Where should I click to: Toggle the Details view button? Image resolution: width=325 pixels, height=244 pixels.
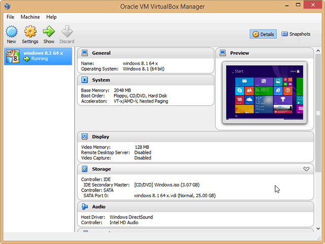tap(263, 34)
